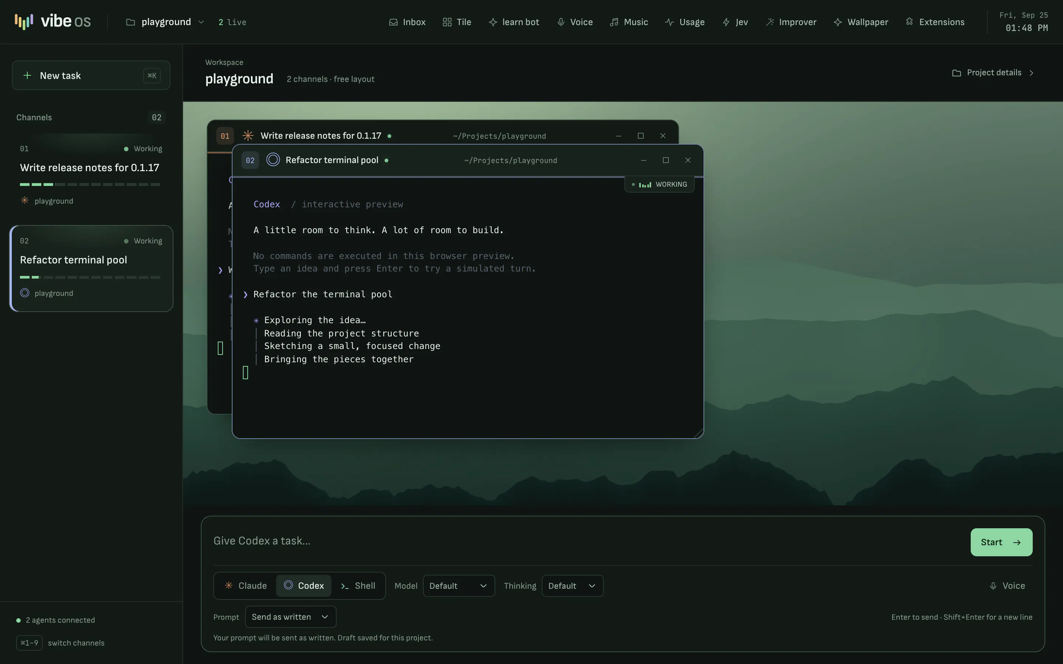Click the Write release notes window title text
Viewport: 1063px width, 664px height.
point(321,136)
